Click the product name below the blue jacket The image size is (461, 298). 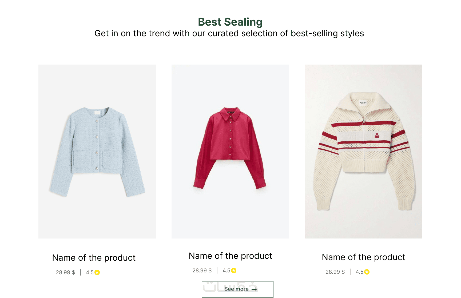click(x=94, y=258)
